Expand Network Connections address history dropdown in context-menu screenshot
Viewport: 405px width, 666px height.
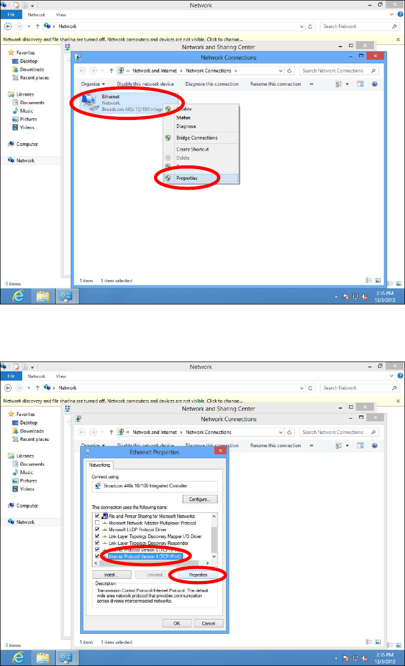click(281, 71)
